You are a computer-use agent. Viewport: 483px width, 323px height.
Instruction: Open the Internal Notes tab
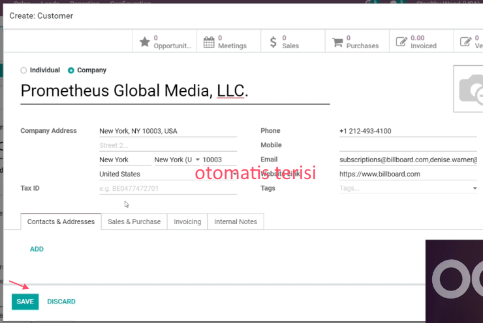pos(236,221)
